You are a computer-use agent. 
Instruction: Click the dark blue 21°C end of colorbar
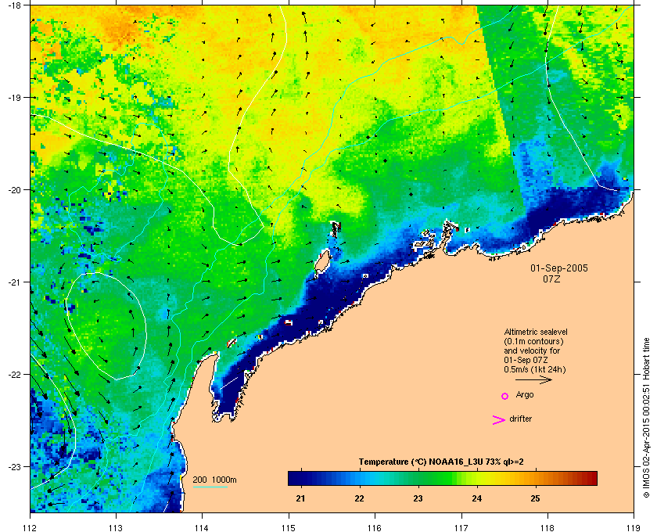tap(296, 478)
